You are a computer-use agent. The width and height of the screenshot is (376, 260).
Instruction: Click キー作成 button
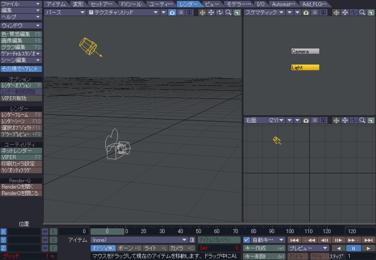point(264,248)
